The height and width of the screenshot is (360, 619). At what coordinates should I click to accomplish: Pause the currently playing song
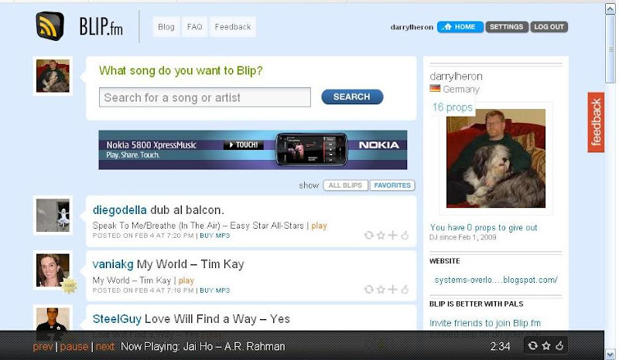[74, 347]
